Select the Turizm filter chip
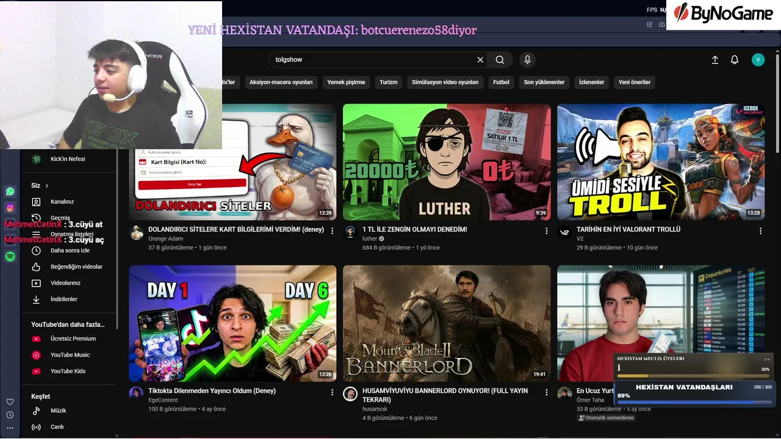 click(x=388, y=82)
